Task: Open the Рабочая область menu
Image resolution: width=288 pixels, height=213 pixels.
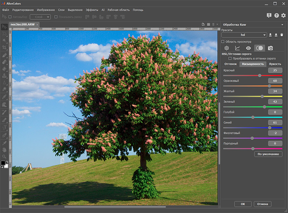Action: pos(118,10)
